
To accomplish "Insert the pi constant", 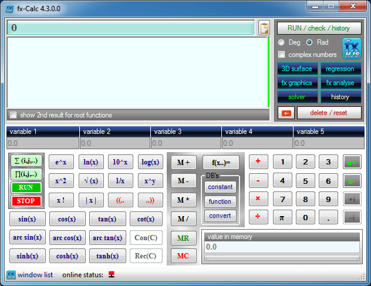I will (x=282, y=217).
